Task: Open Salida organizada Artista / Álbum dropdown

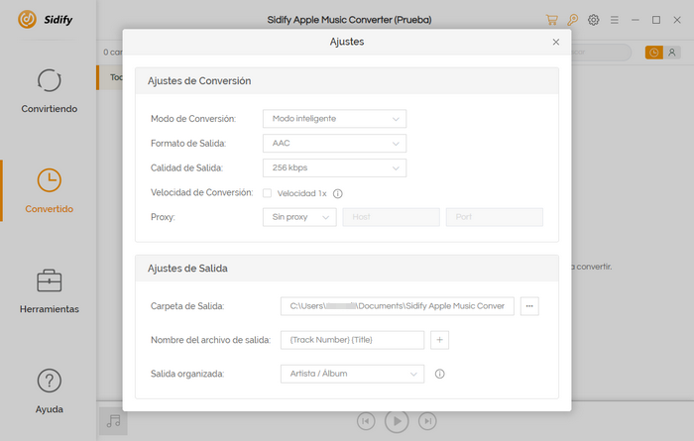Action: point(352,374)
